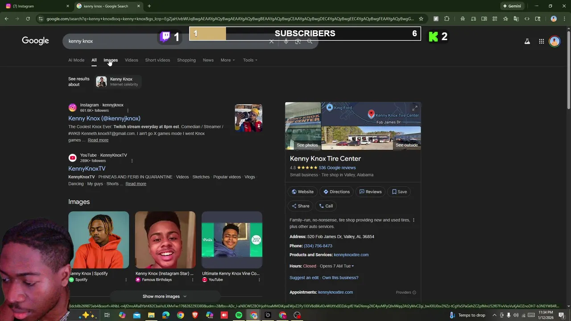Open Spotify from the taskbar

(x=239, y=315)
